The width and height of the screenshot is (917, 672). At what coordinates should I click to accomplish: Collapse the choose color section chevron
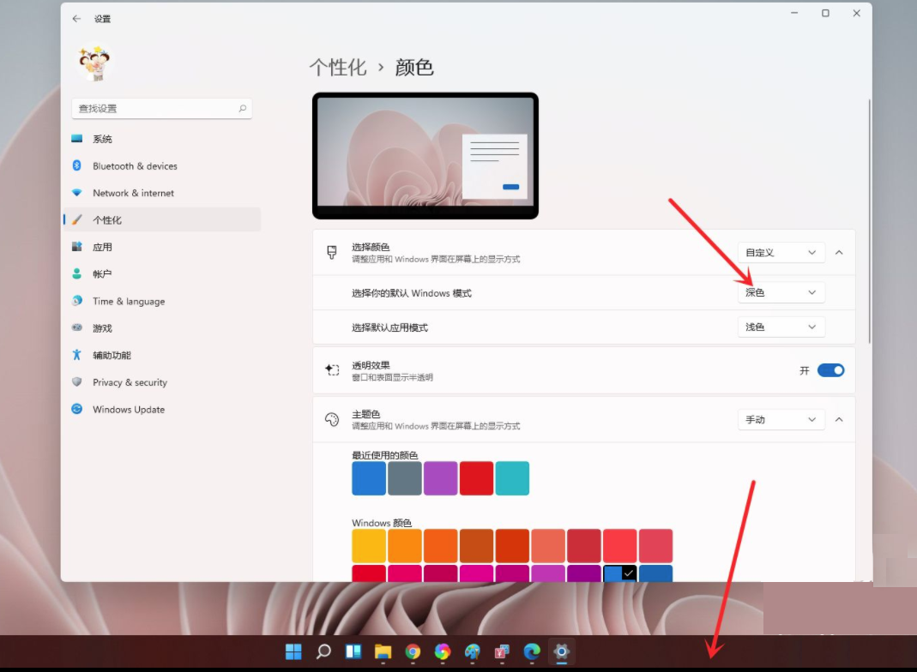pos(839,253)
